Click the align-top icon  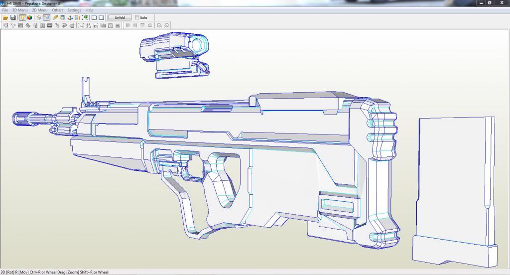point(142,25)
